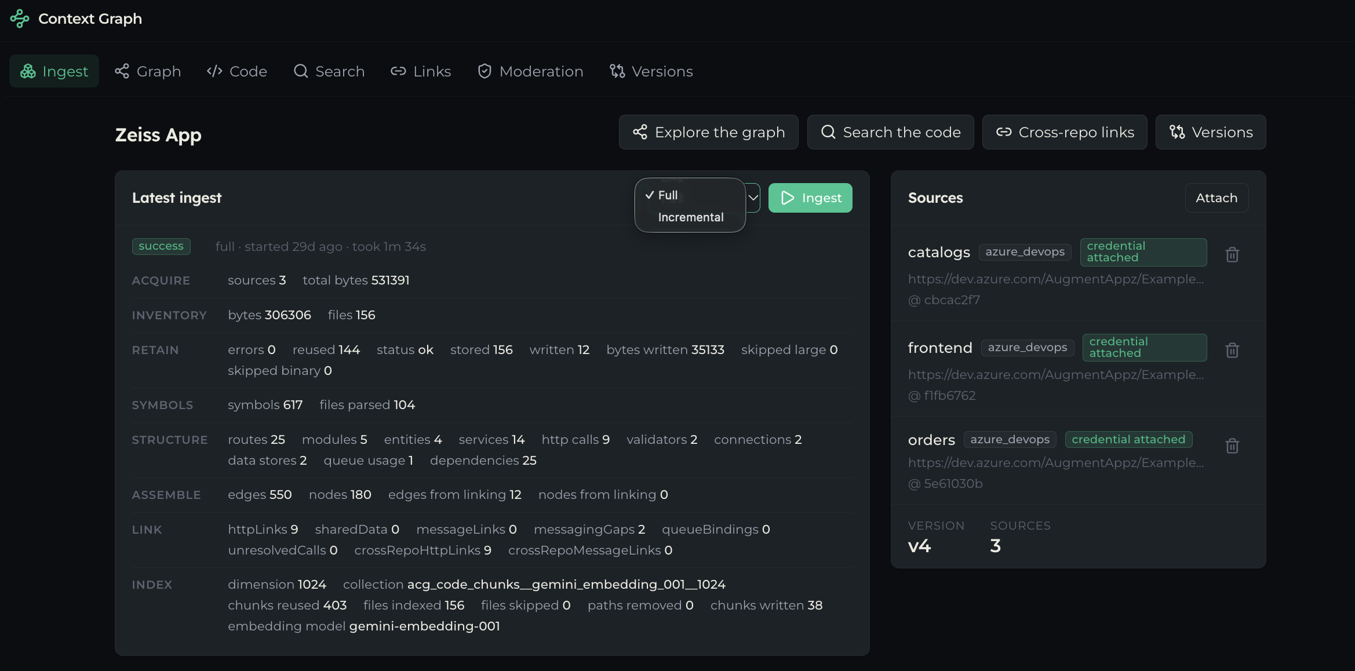Click the Zeiss App heading
Image resolution: width=1355 pixels, height=671 pixels.
(x=158, y=135)
